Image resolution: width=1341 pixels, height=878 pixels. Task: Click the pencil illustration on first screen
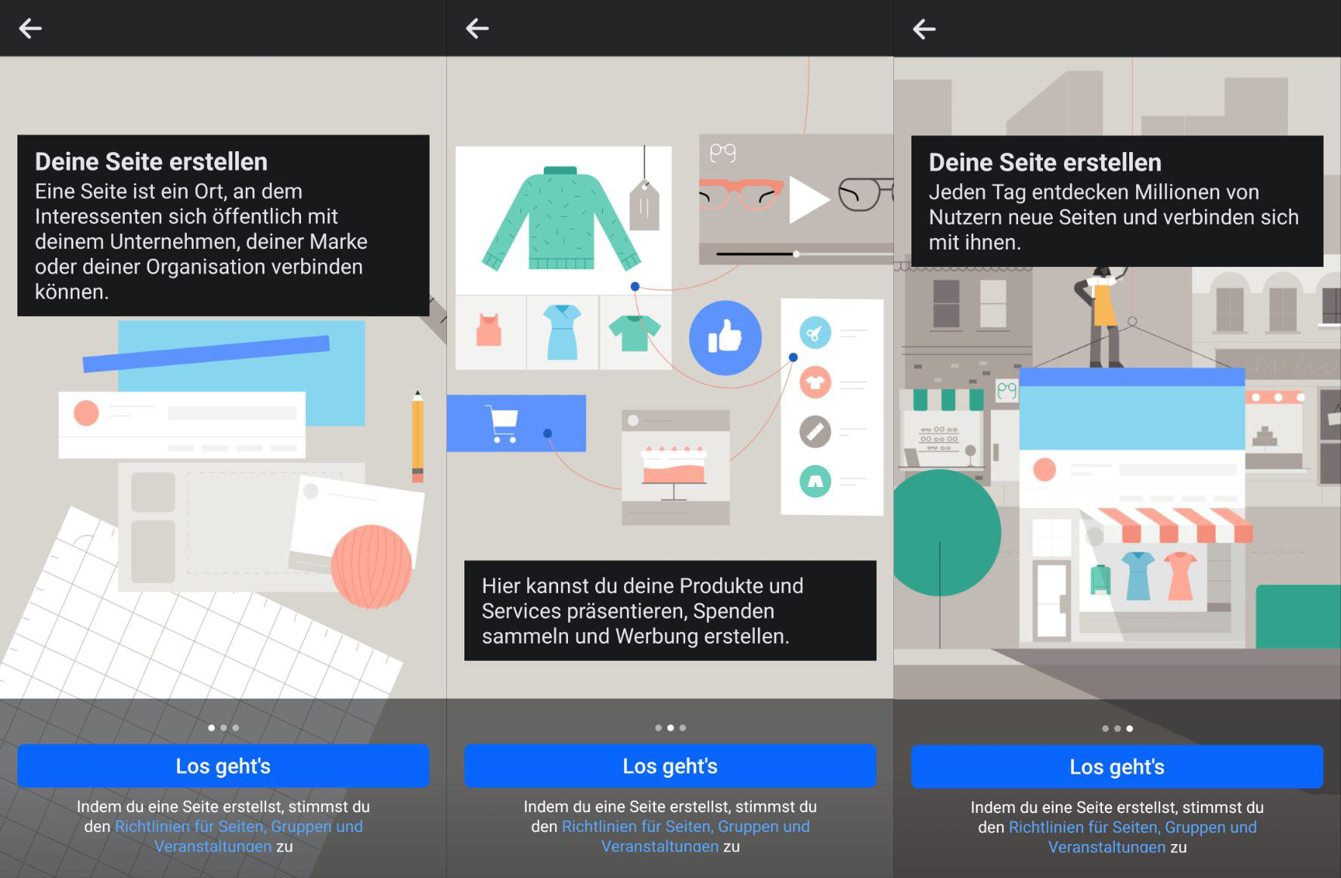coord(418,436)
